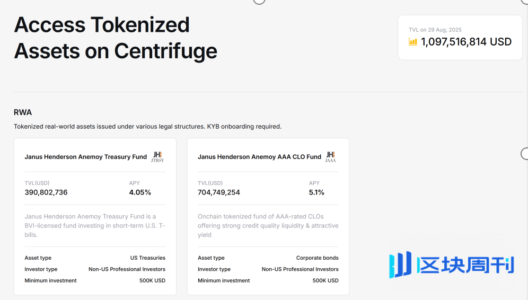Click the circle handle at top center
Screen dimensions: 528x300
(x=259, y=1)
